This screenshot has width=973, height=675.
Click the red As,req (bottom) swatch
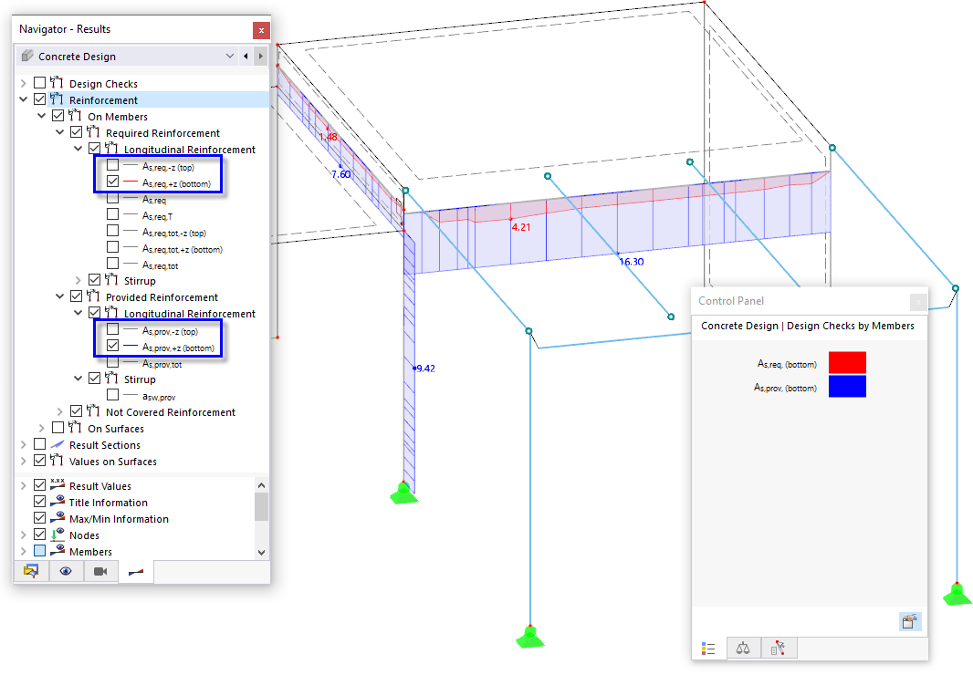coord(847,363)
